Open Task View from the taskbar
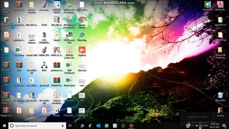229x129 pixels. [x=70, y=126]
